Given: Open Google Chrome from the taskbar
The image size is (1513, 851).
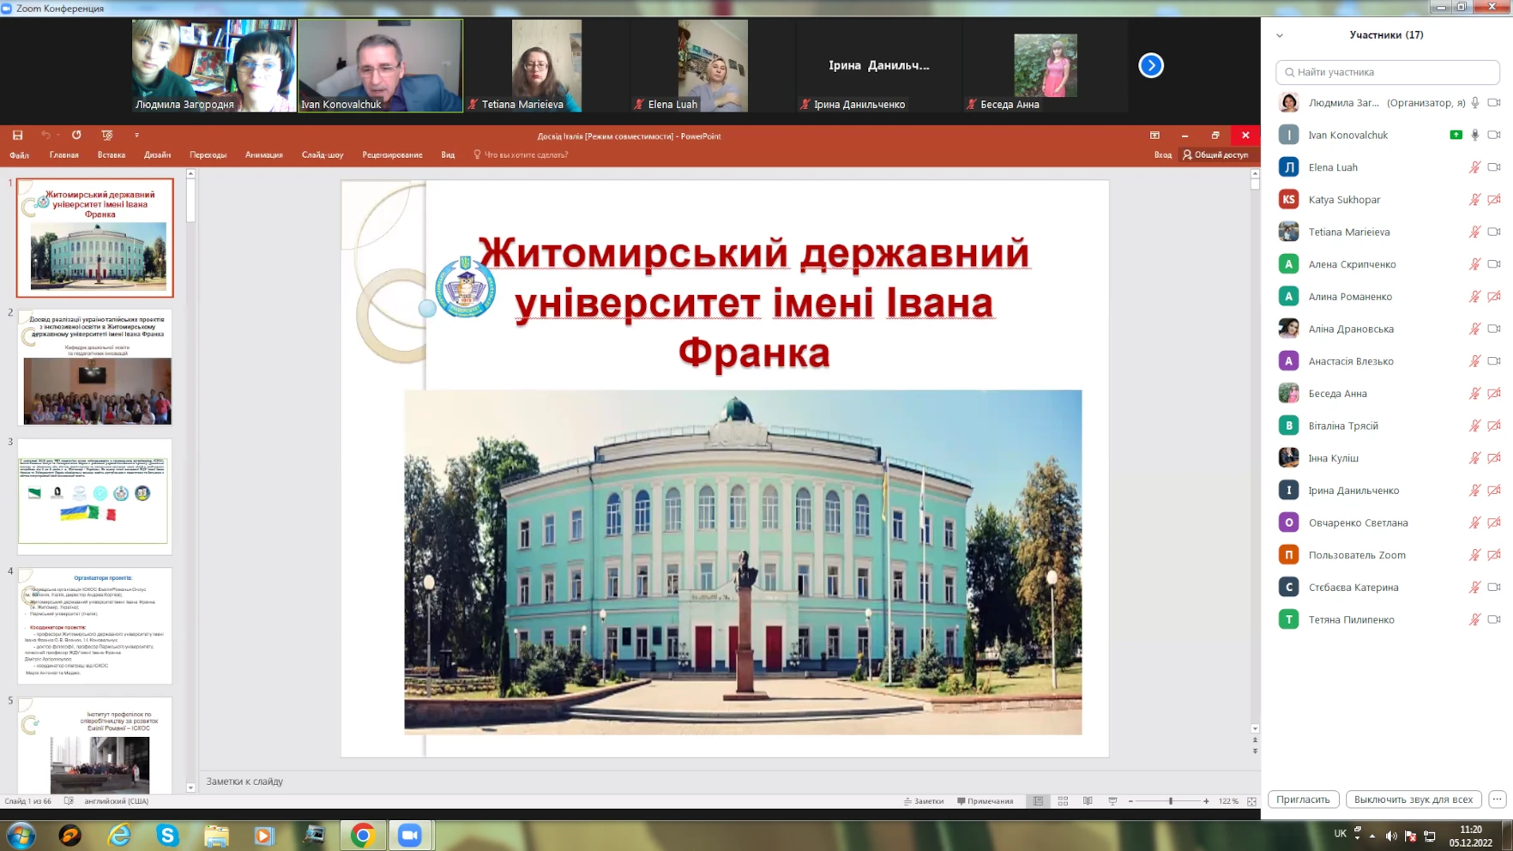Looking at the screenshot, I should click(x=363, y=836).
